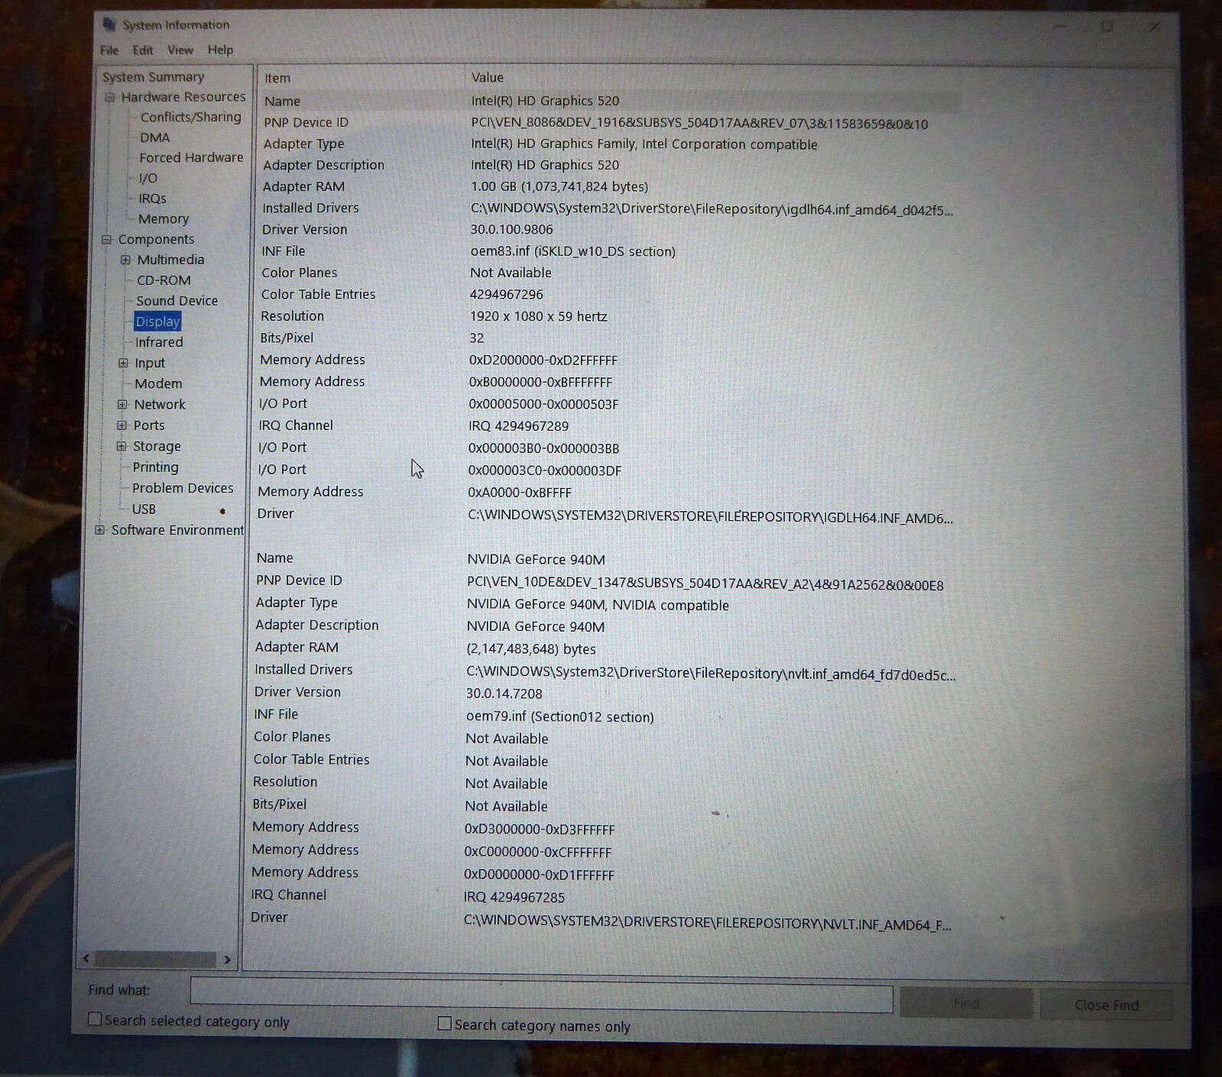
Task: Close the System Information window
Action: click(1154, 27)
